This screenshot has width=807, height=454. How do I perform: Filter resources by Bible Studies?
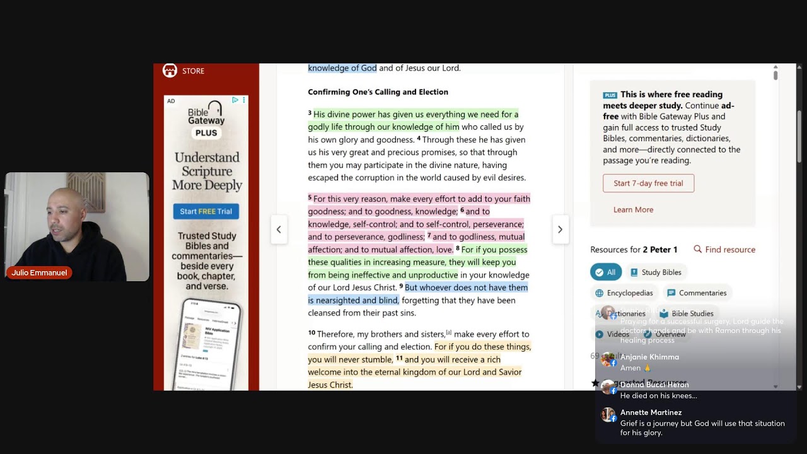687,313
